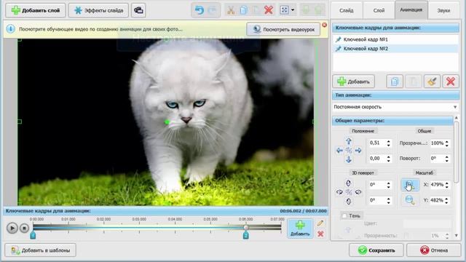Open Эффекты слайда

[98, 10]
